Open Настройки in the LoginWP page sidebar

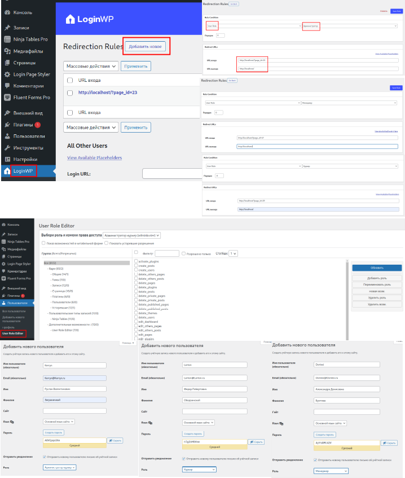[x=25, y=160]
